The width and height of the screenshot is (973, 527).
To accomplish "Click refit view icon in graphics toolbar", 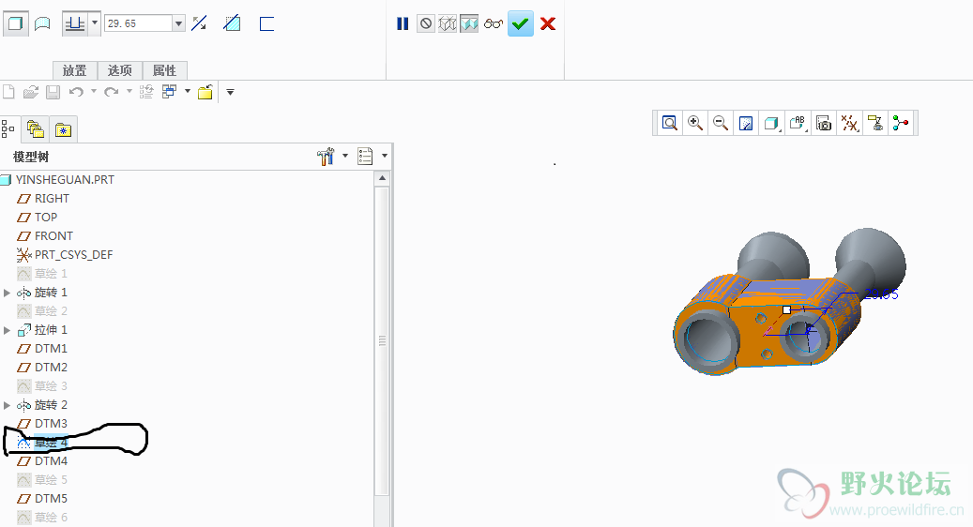I will (x=670, y=123).
